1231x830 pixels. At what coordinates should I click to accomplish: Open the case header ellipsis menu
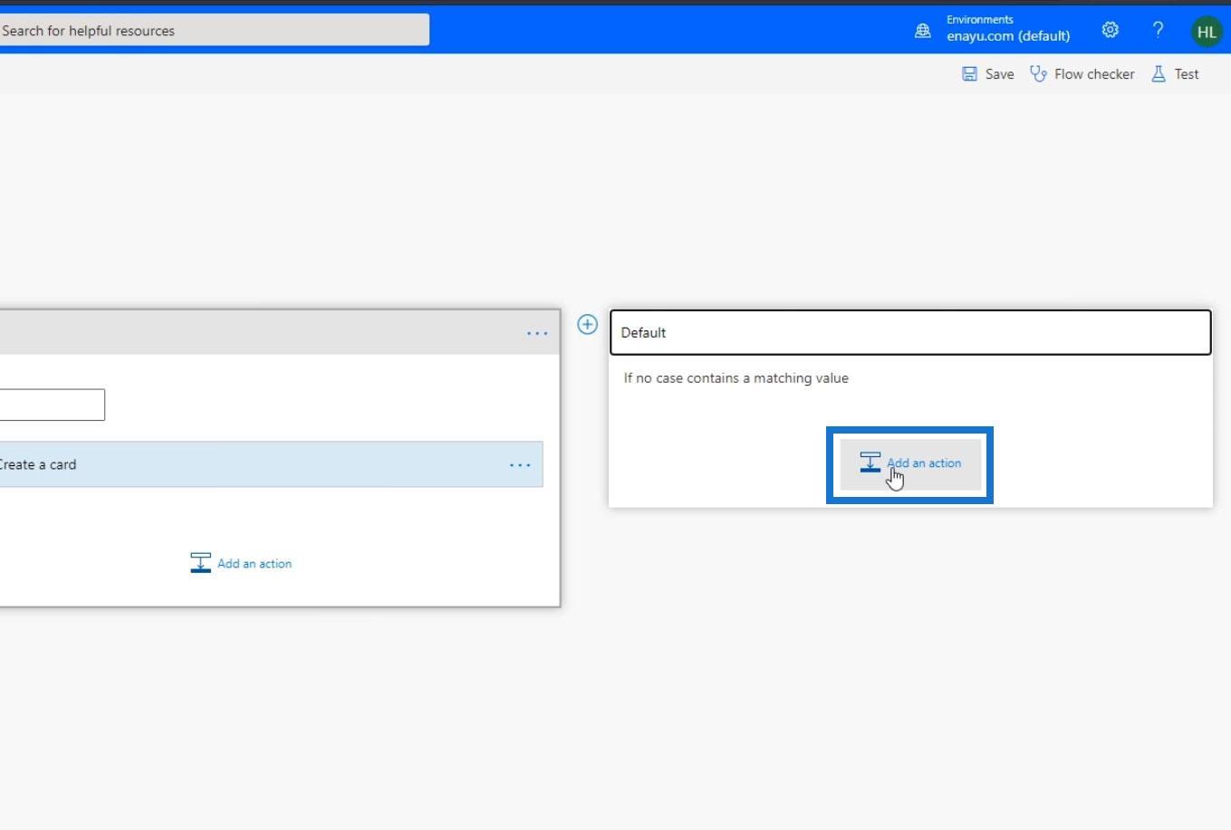(537, 333)
